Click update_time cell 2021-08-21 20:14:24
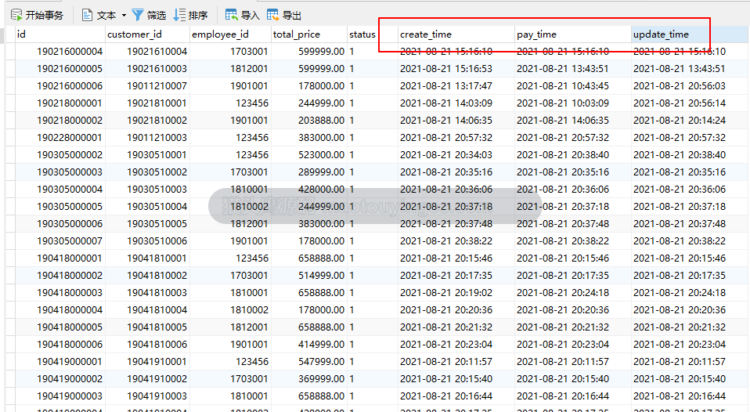Viewport: 750px width, 412px height. [x=690, y=121]
